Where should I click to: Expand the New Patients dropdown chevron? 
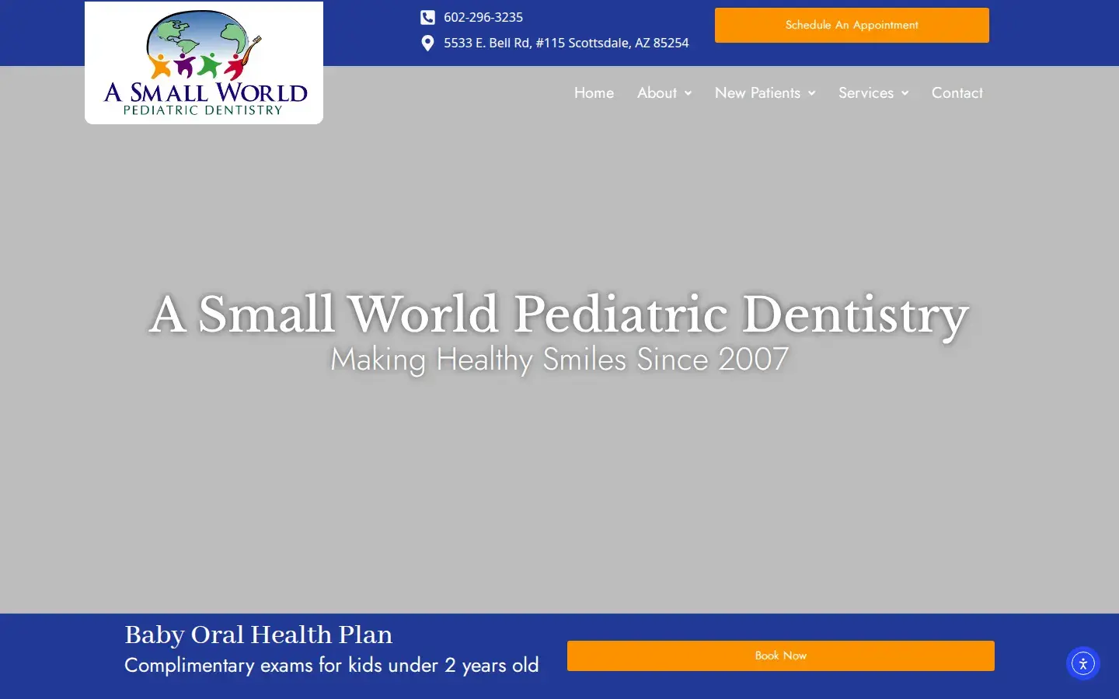[x=811, y=93]
